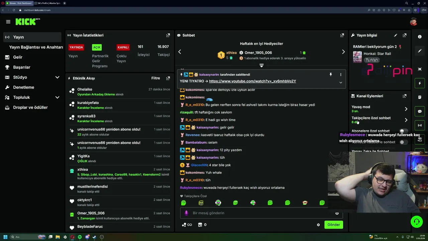Select the angry yellow-faced emote

pos(201,203)
